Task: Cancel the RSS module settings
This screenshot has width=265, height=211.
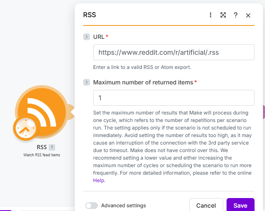Action: [x=206, y=206]
